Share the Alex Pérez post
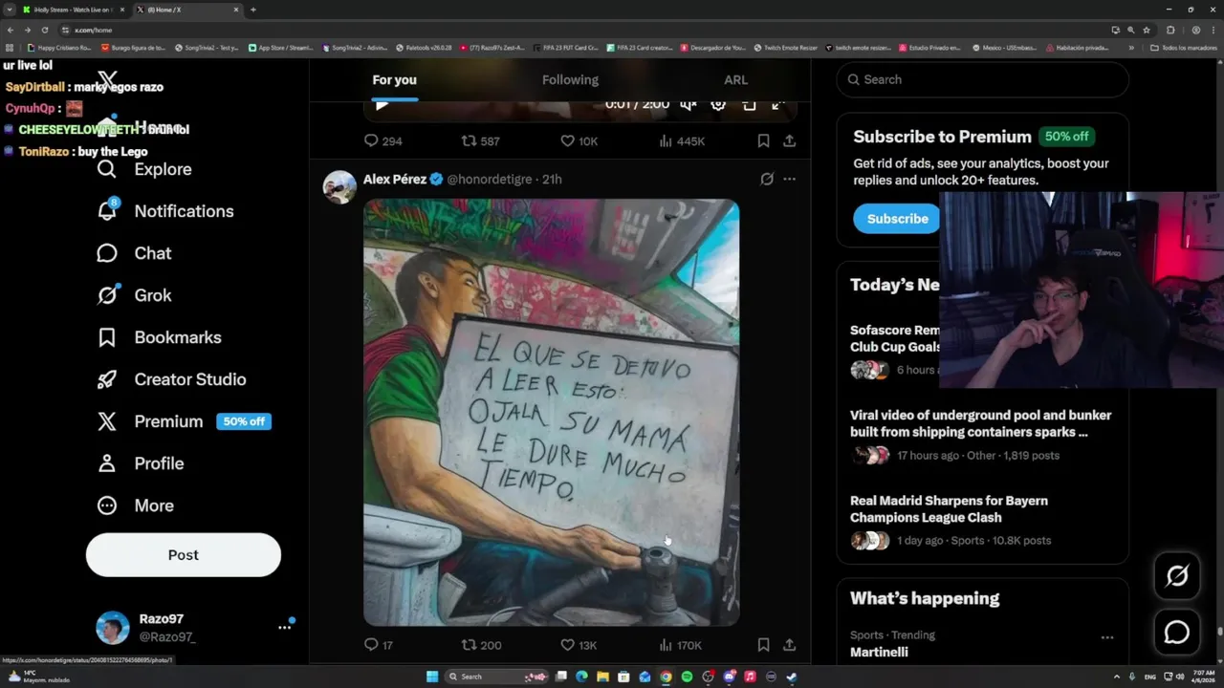Viewport: 1224px width, 688px height. [789, 645]
